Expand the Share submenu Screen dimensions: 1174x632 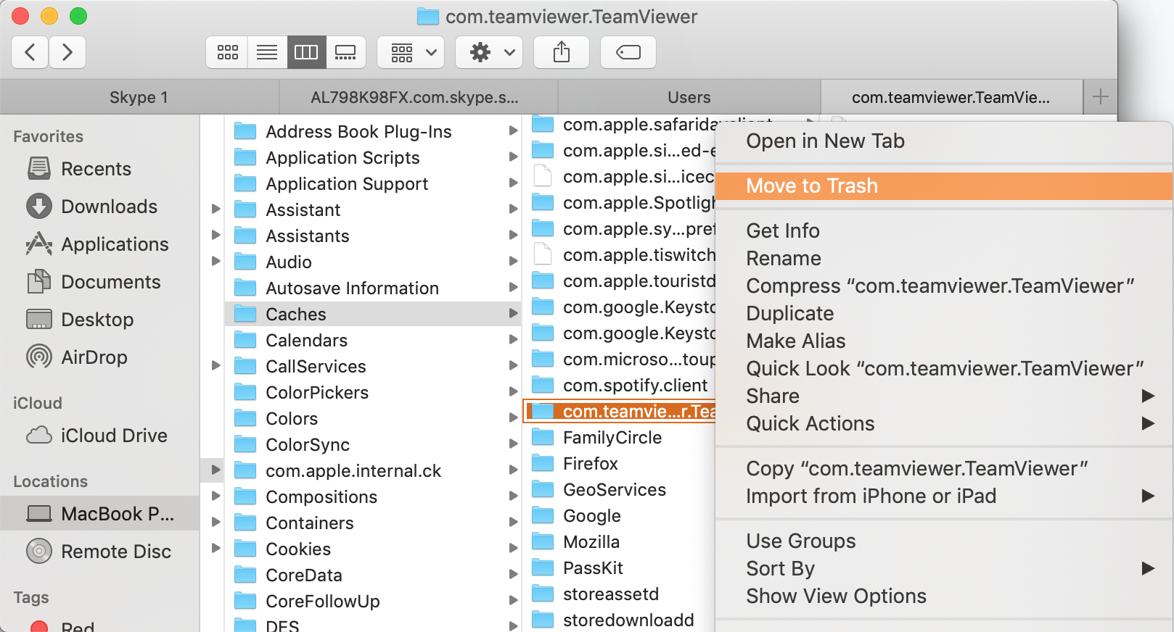pos(944,396)
